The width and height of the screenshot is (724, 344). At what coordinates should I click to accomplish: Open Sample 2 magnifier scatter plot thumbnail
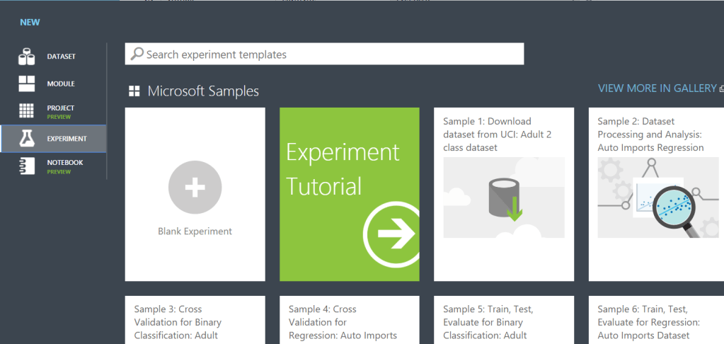[x=658, y=197]
